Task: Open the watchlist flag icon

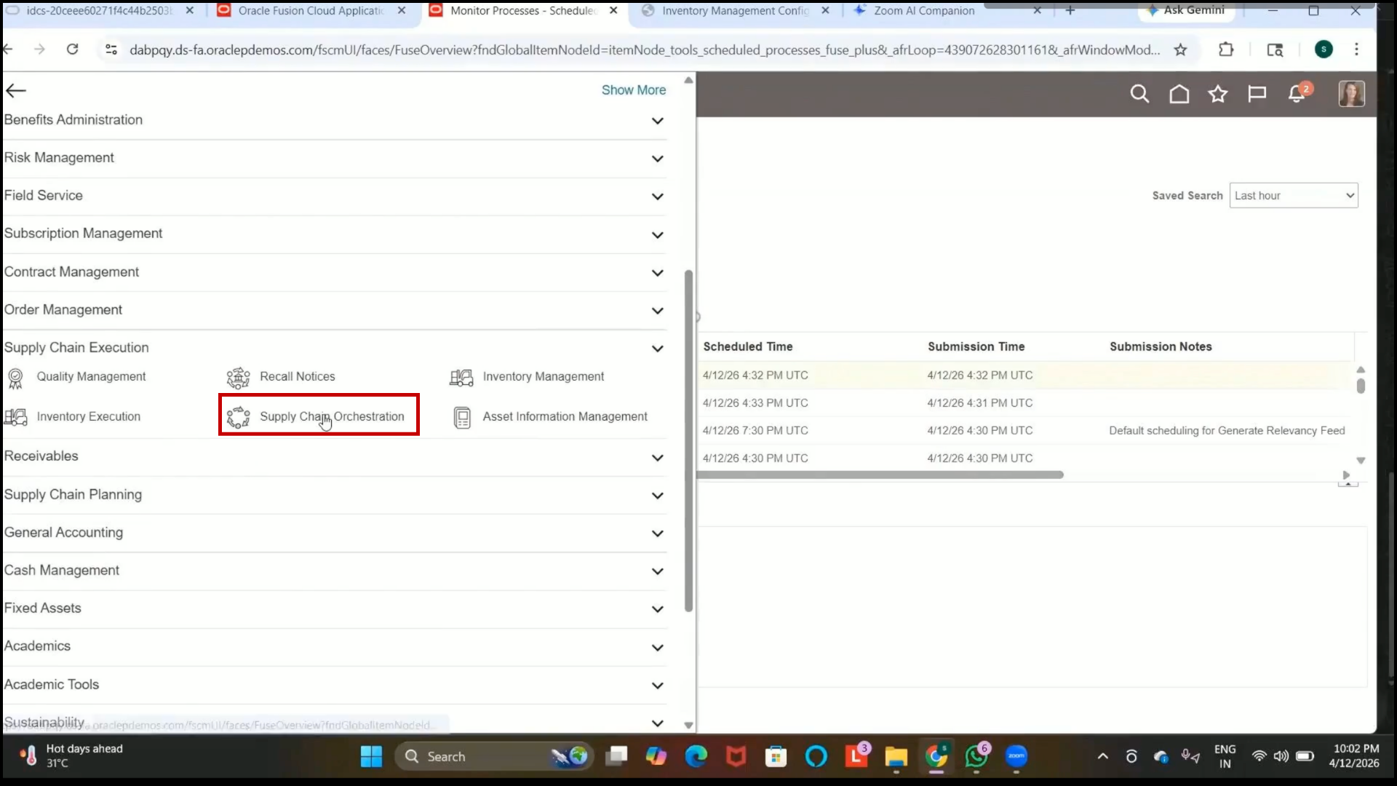Action: pos(1257,94)
